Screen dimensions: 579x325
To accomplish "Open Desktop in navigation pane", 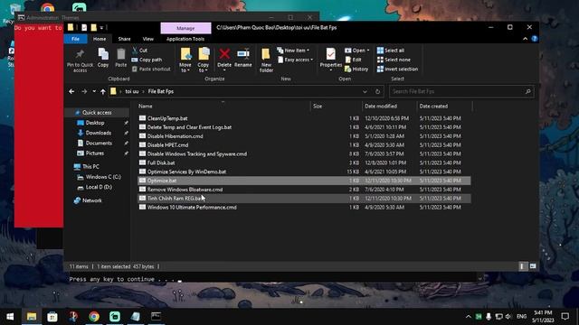I will click(95, 123).
